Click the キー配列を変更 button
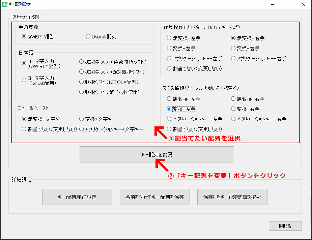This screenshot has height=240, width=312. [x=156, y=154]
